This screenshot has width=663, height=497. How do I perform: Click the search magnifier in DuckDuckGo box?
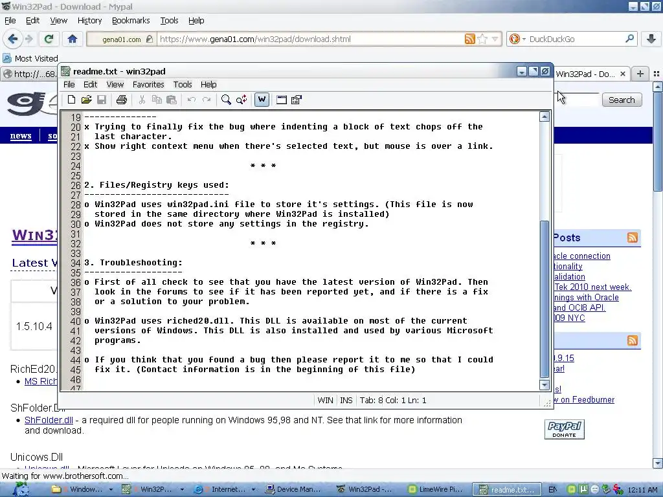(x=629, y=39)
